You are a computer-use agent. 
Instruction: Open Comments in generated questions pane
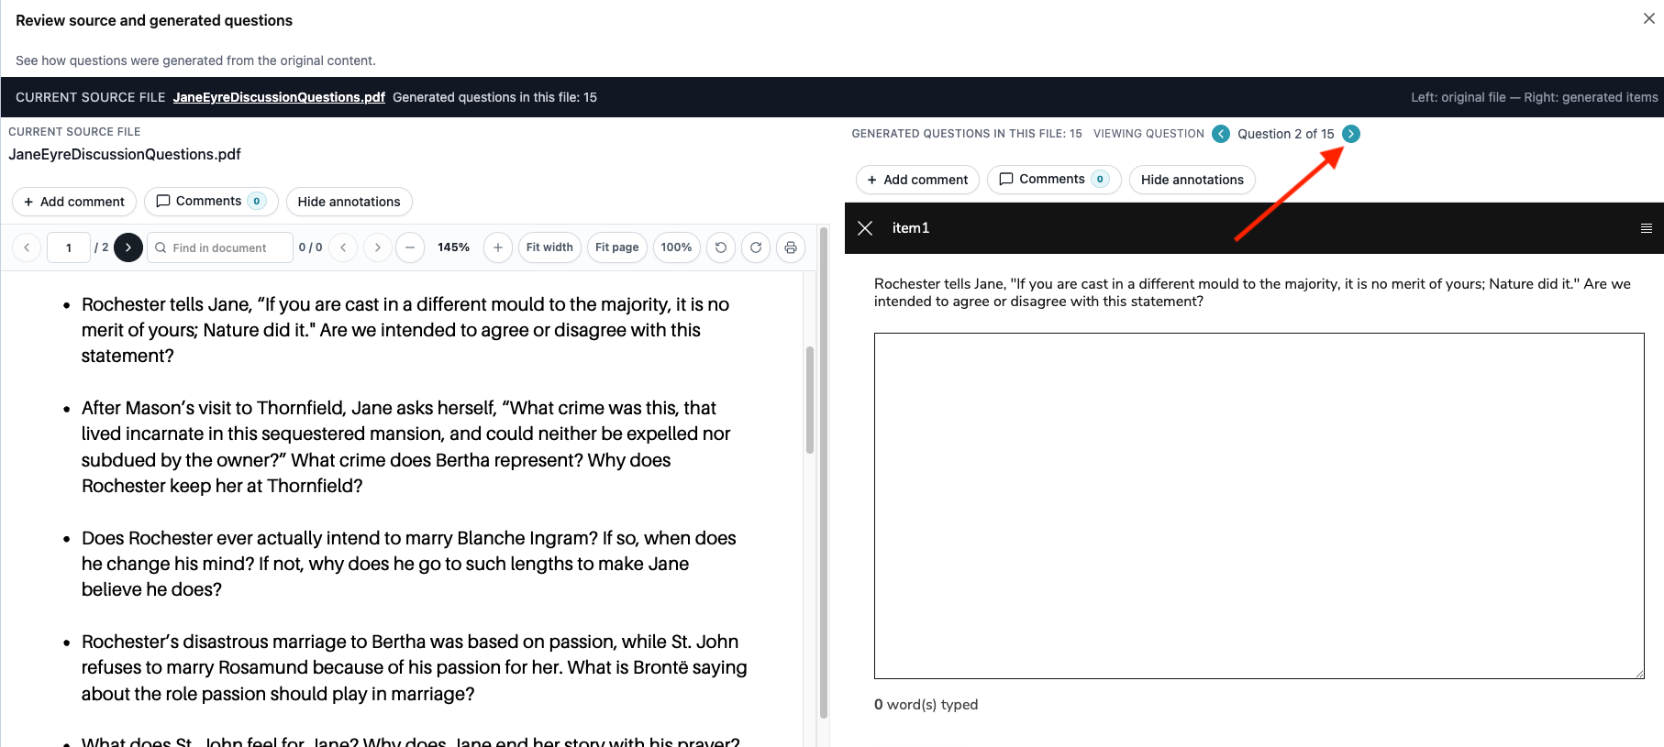point(1054,180)
